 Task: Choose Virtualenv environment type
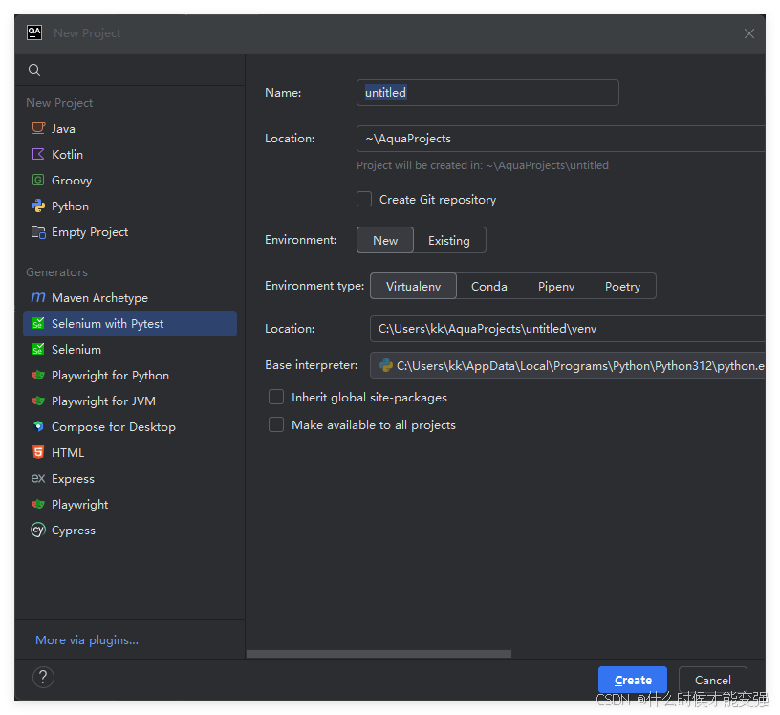click(x=413, y=286)
